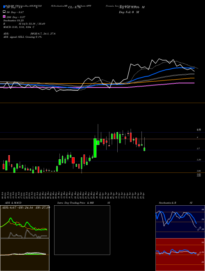The width and height of the screenshot is (205, 271).
Task: Click the 'CL: 3.76' closing price label
Action: [x=75, y=7]
